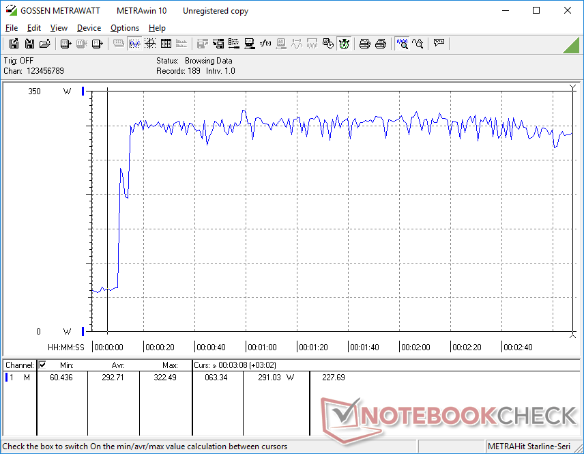Open a file with the folder icon

pos(45,44)
